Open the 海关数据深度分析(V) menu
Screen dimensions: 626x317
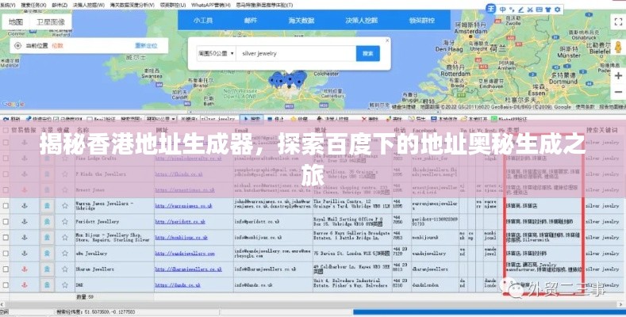click(x=132, y=5)
